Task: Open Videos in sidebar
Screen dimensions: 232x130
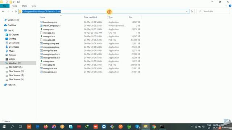Action: (x=12, y=59)
